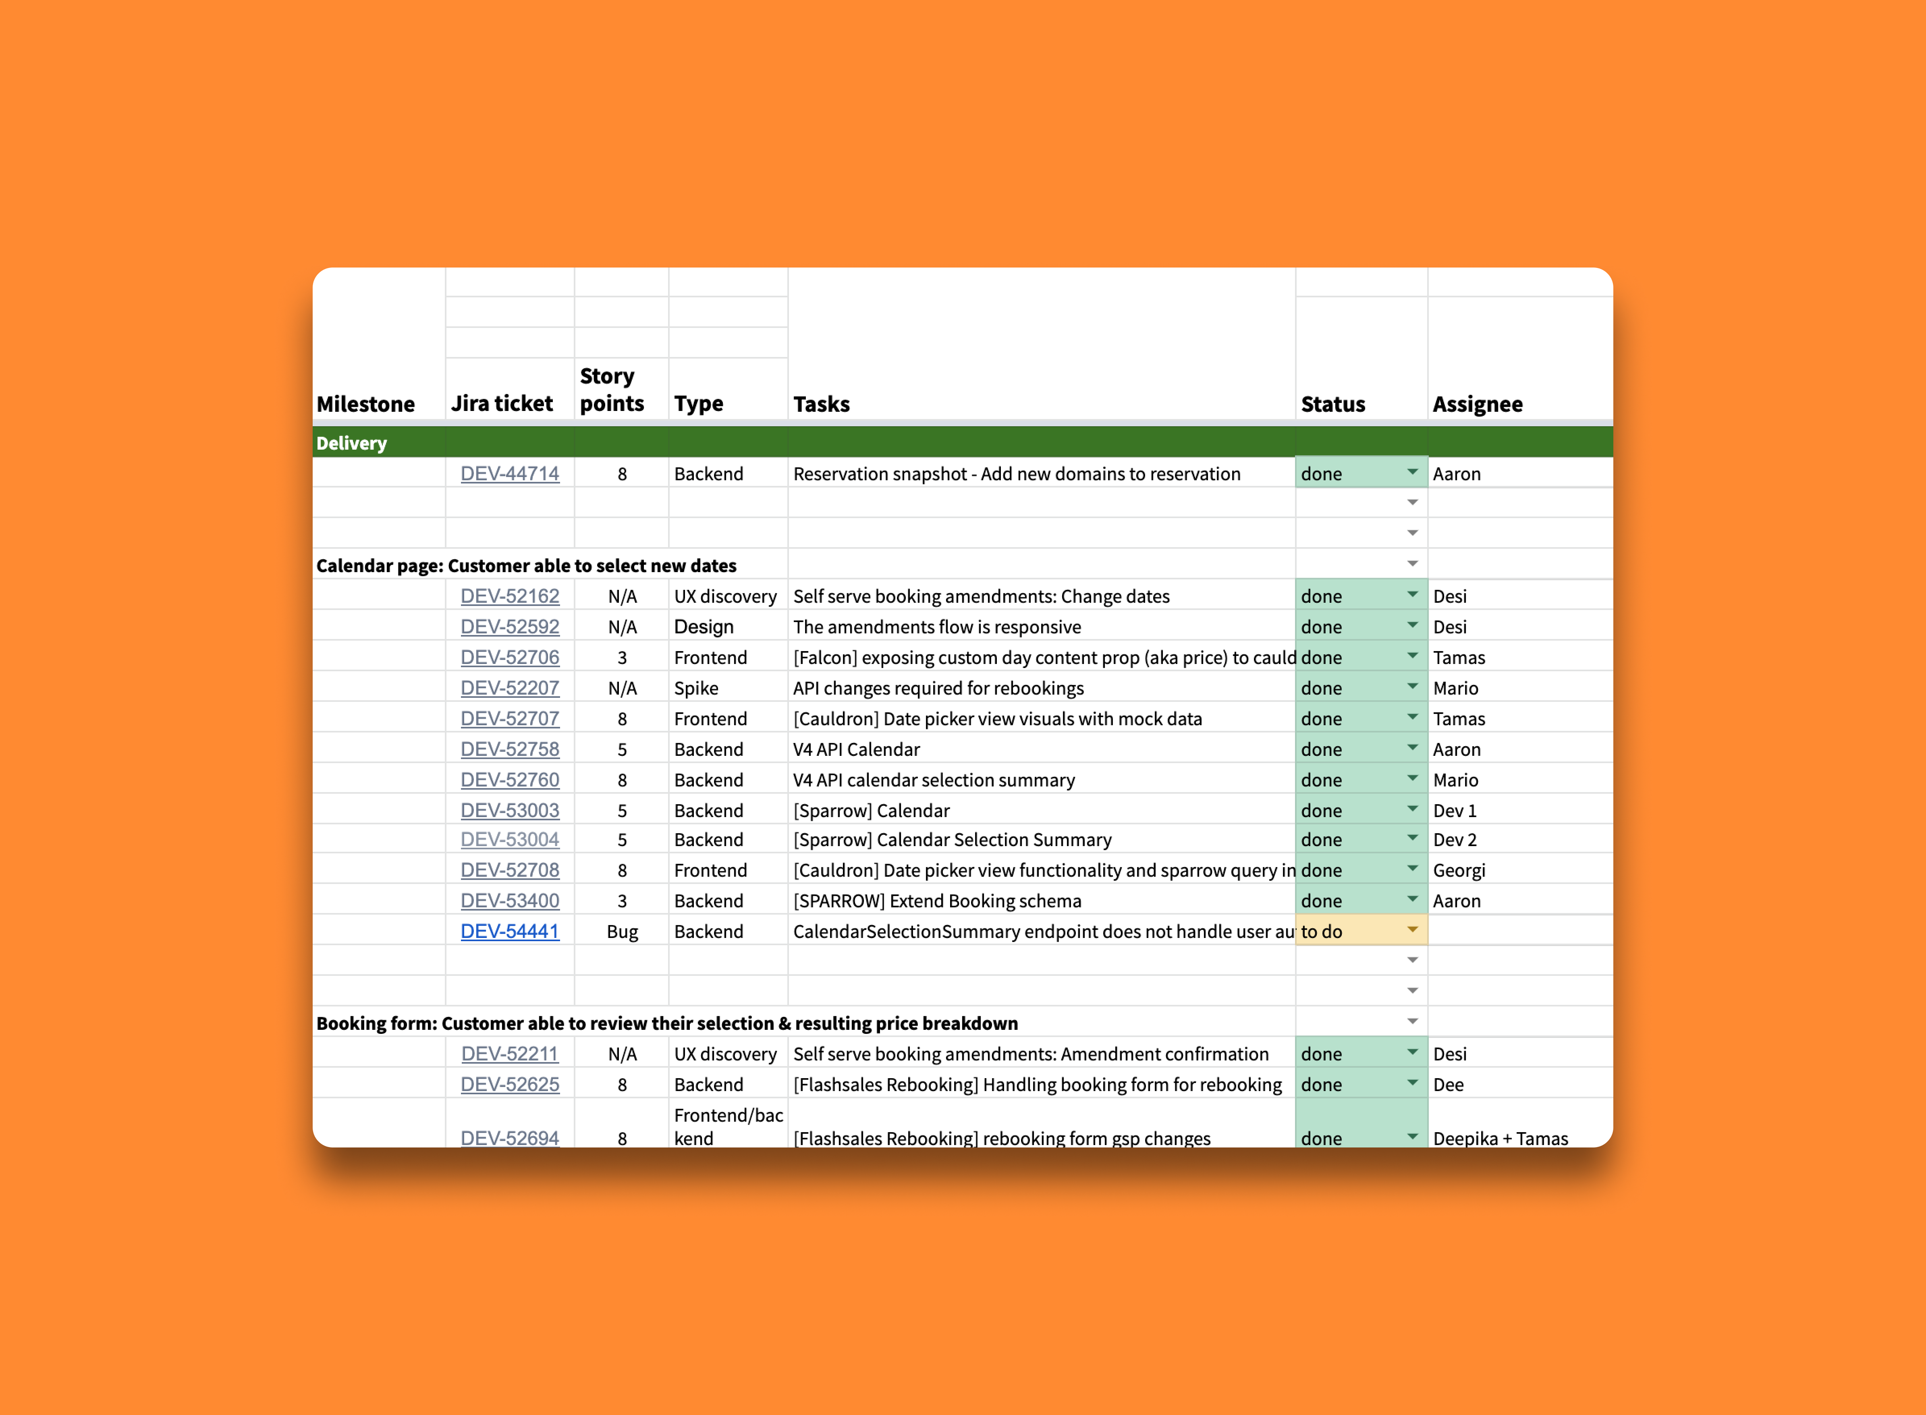
Task: Follow the DEV-52758 link
Action: pos(510,749)
